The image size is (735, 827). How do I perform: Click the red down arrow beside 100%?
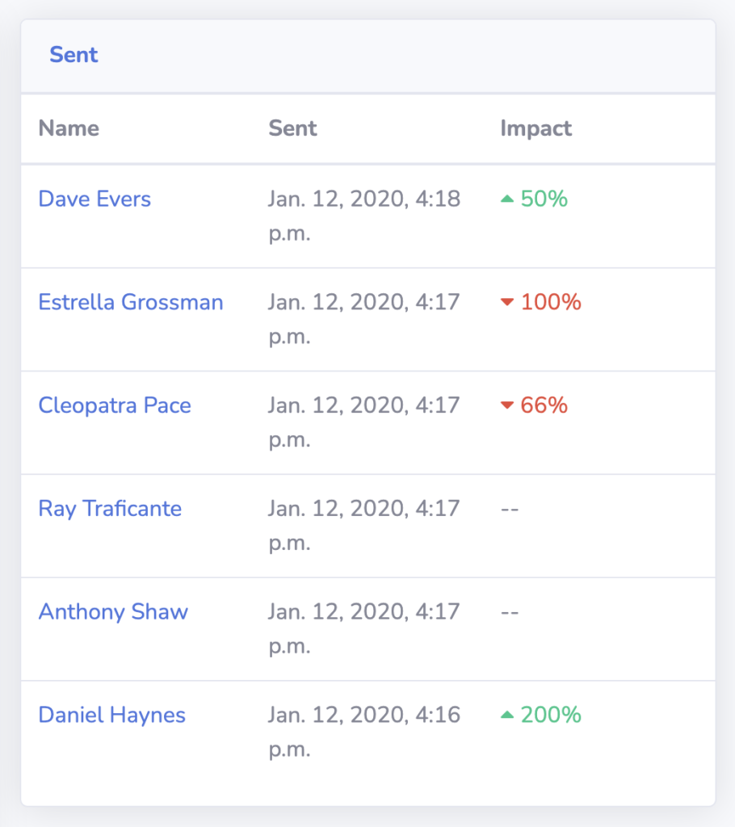(x=507, y=302)
